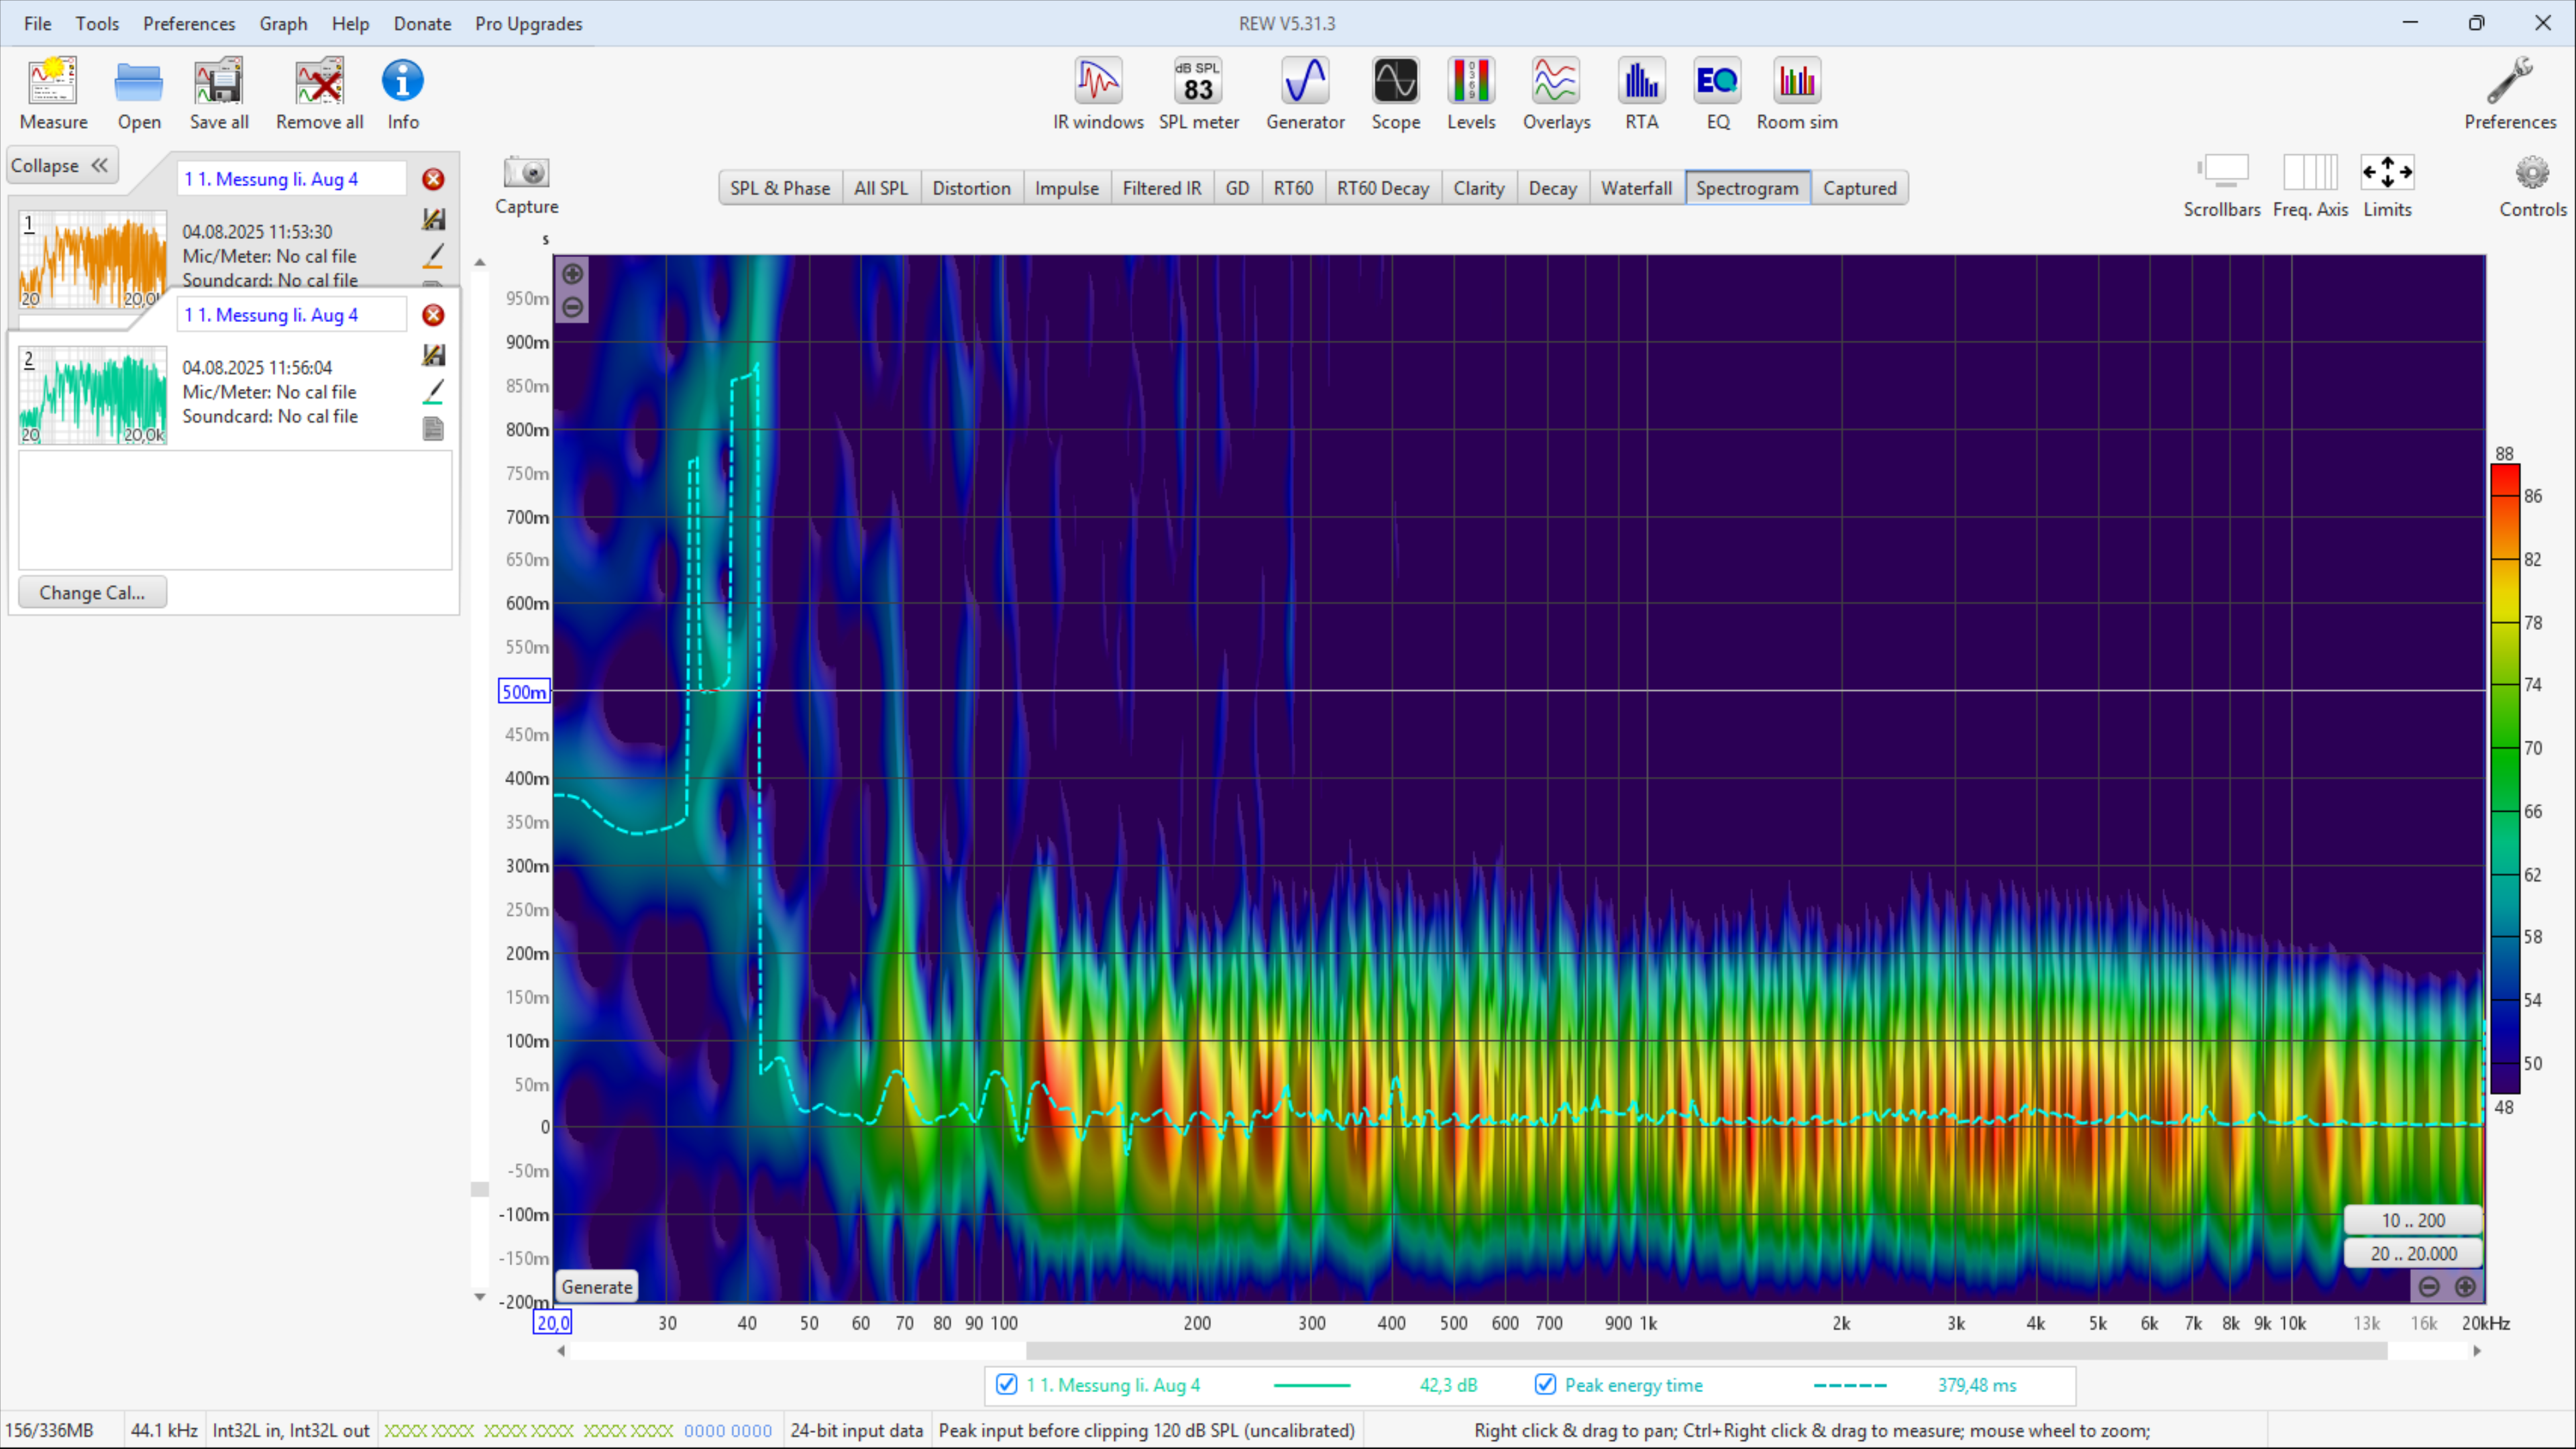
Task: Select measurement 1 thumbnail
Action: pos(93,258)
